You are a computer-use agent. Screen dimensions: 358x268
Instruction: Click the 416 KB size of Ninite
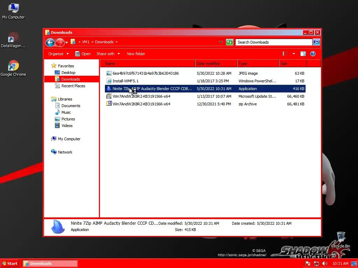pyautogui.click(x=299, y=89)
